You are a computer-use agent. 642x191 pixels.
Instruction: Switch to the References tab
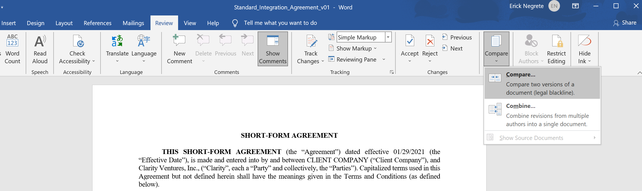coord(97,23)
